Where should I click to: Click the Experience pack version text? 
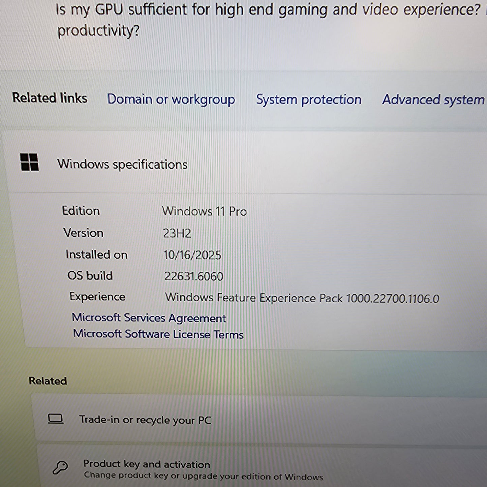click(x=302, y=298)
